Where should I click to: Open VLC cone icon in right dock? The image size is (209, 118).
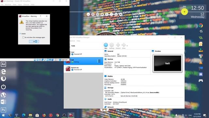(x=201, y=62)
